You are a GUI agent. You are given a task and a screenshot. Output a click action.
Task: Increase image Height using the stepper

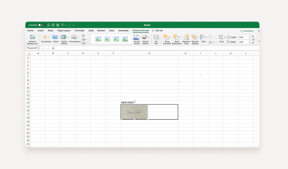(x=249, y=36)
